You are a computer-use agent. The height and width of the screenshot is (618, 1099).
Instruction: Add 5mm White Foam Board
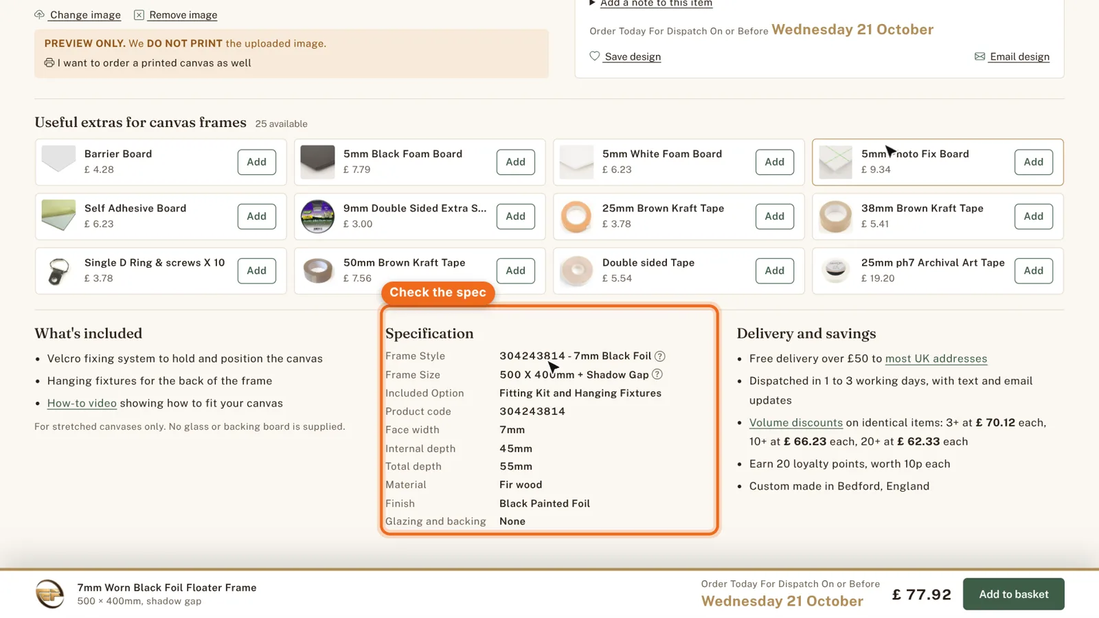click(775, 162)
